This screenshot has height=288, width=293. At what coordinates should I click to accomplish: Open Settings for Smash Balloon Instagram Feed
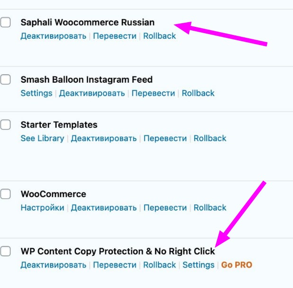click(36, 93)
